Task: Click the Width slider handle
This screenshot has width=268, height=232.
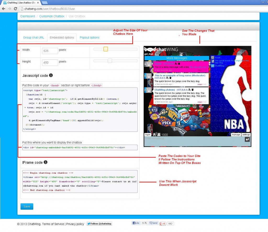Action: pyautogui.click(x=106, y=49)
